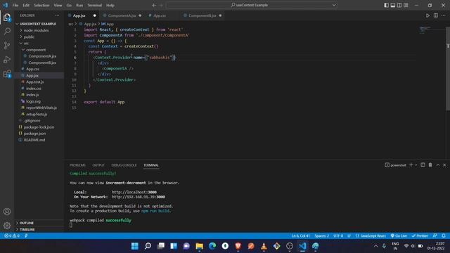This screenshot has height=253, width=450.
Task: Kill terminal with the trash icon
Action: 430,165
